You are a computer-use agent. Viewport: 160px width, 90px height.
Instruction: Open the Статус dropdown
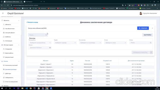(115, 43)
